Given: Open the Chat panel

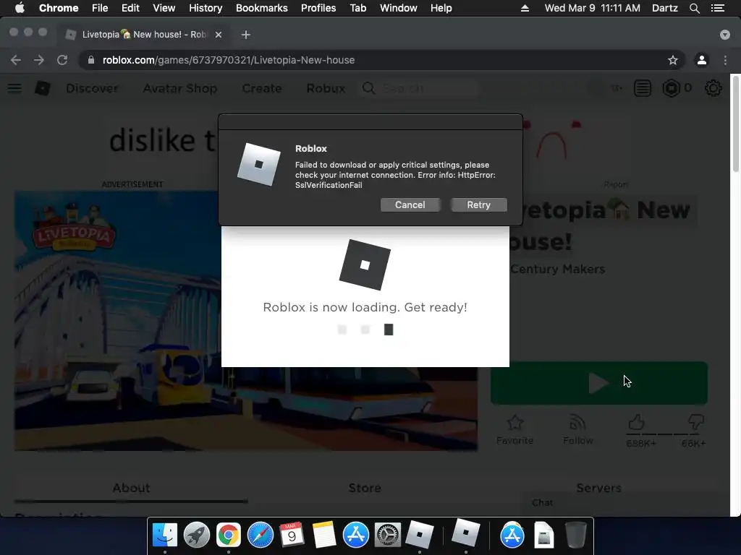Looking at the screenshot, I should click(x=543, y=503).
